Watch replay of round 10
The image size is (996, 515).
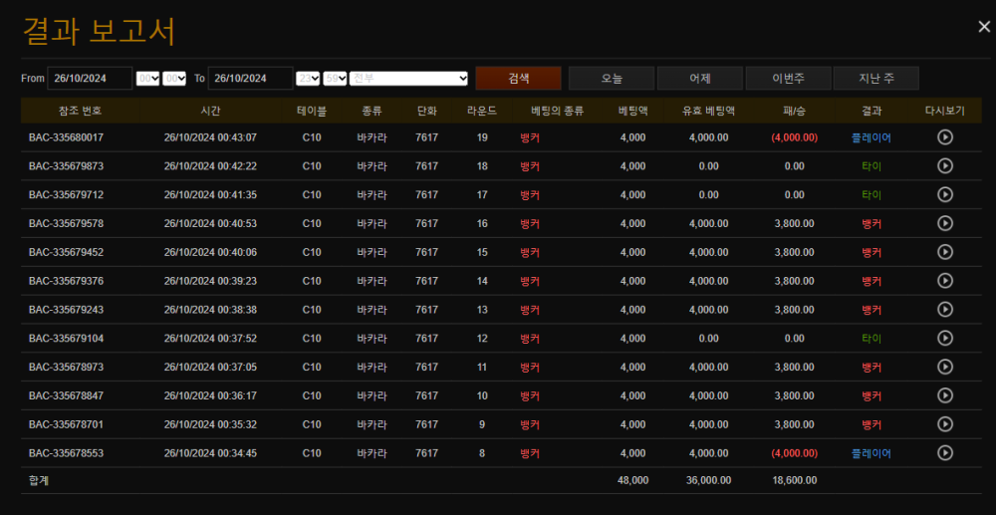[x=945, y=395]
